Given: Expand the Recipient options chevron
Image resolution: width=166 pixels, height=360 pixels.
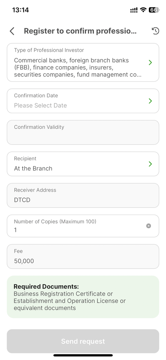Looking at the screenshot, I should (150, 164).
